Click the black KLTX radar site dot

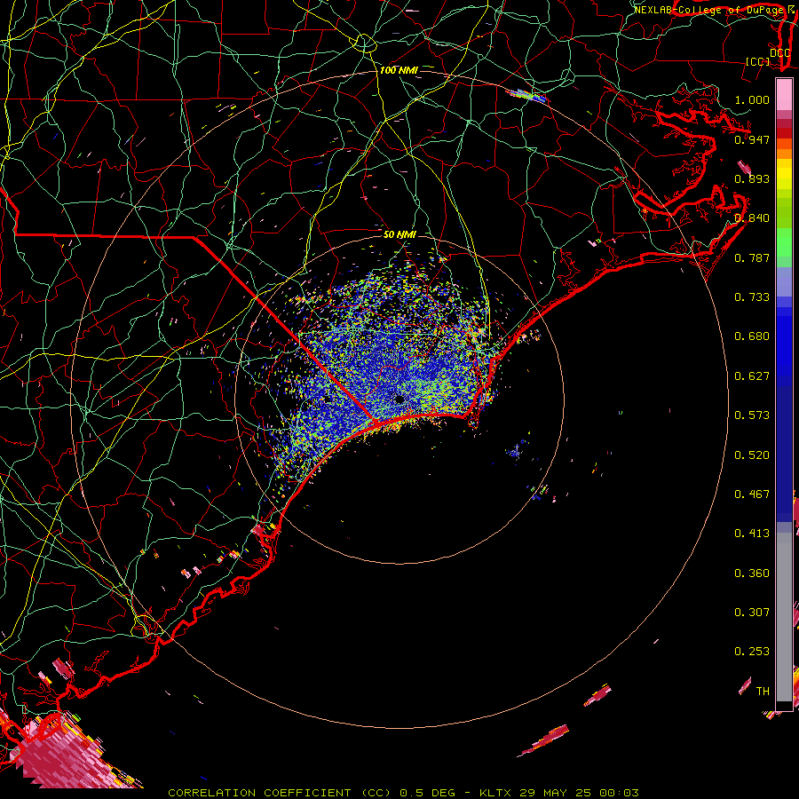pos(399,399)
